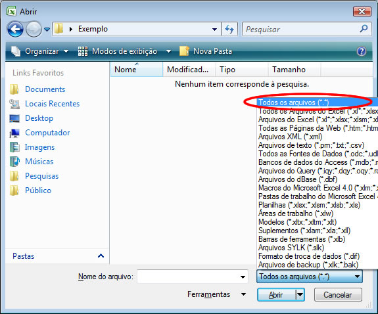This screenshot has width=378, height=314.
Task: Click the blue help question mark icon
Action: (362, 51)
